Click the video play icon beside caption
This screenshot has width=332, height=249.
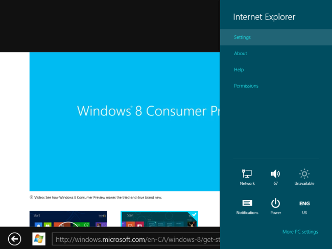[31, 197]
